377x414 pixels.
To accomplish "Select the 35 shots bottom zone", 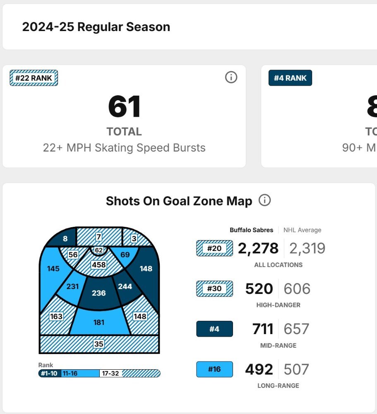I will (x=99, y=344).
